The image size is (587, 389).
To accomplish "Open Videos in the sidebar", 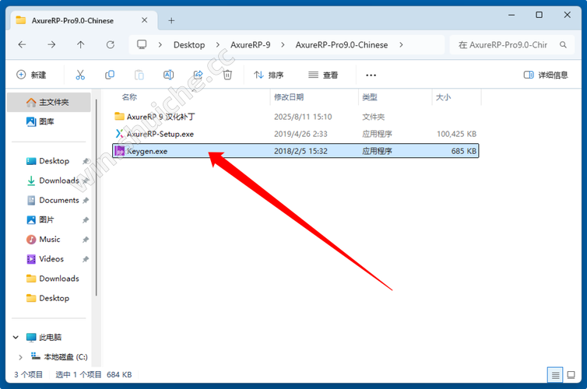I will pyautogui.click(x=51, y=259).
